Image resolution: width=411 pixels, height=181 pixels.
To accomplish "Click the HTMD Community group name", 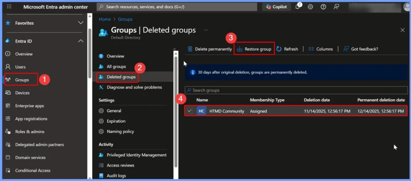I will 227,111.
